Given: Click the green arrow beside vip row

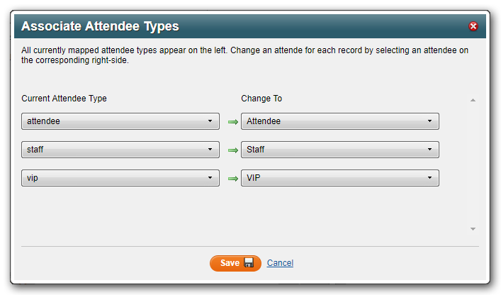Looking at the screenshot, I should point(232,179).
